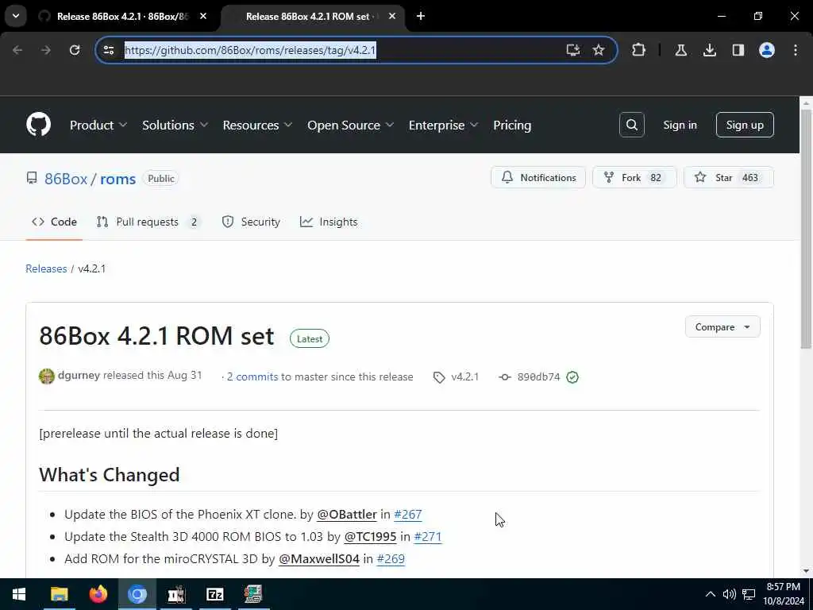The image size is (813, 610).
Task: Star the repository with Star 463 button
Action: coord(729,177)
